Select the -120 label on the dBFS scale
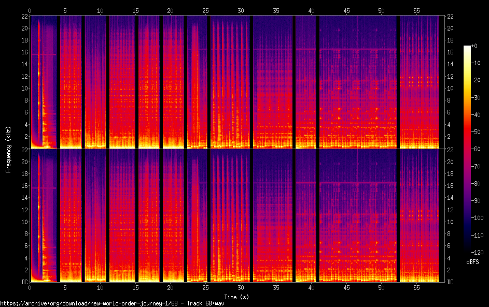489x307 pixels. [479, 252]
